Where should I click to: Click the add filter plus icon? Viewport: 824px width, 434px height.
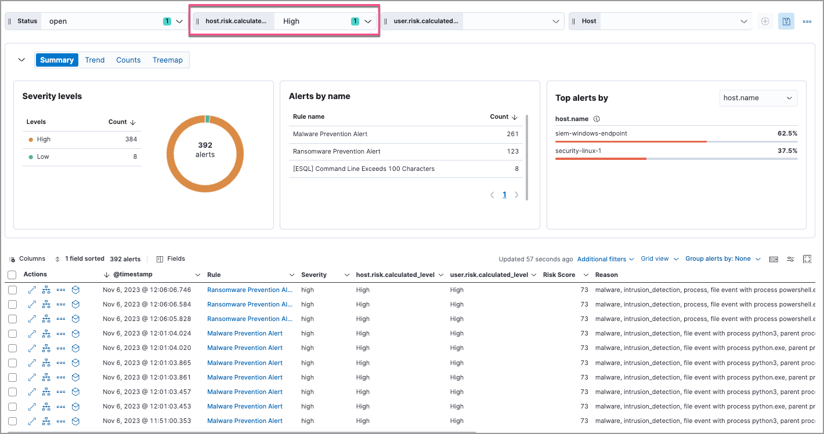point(765,21)
